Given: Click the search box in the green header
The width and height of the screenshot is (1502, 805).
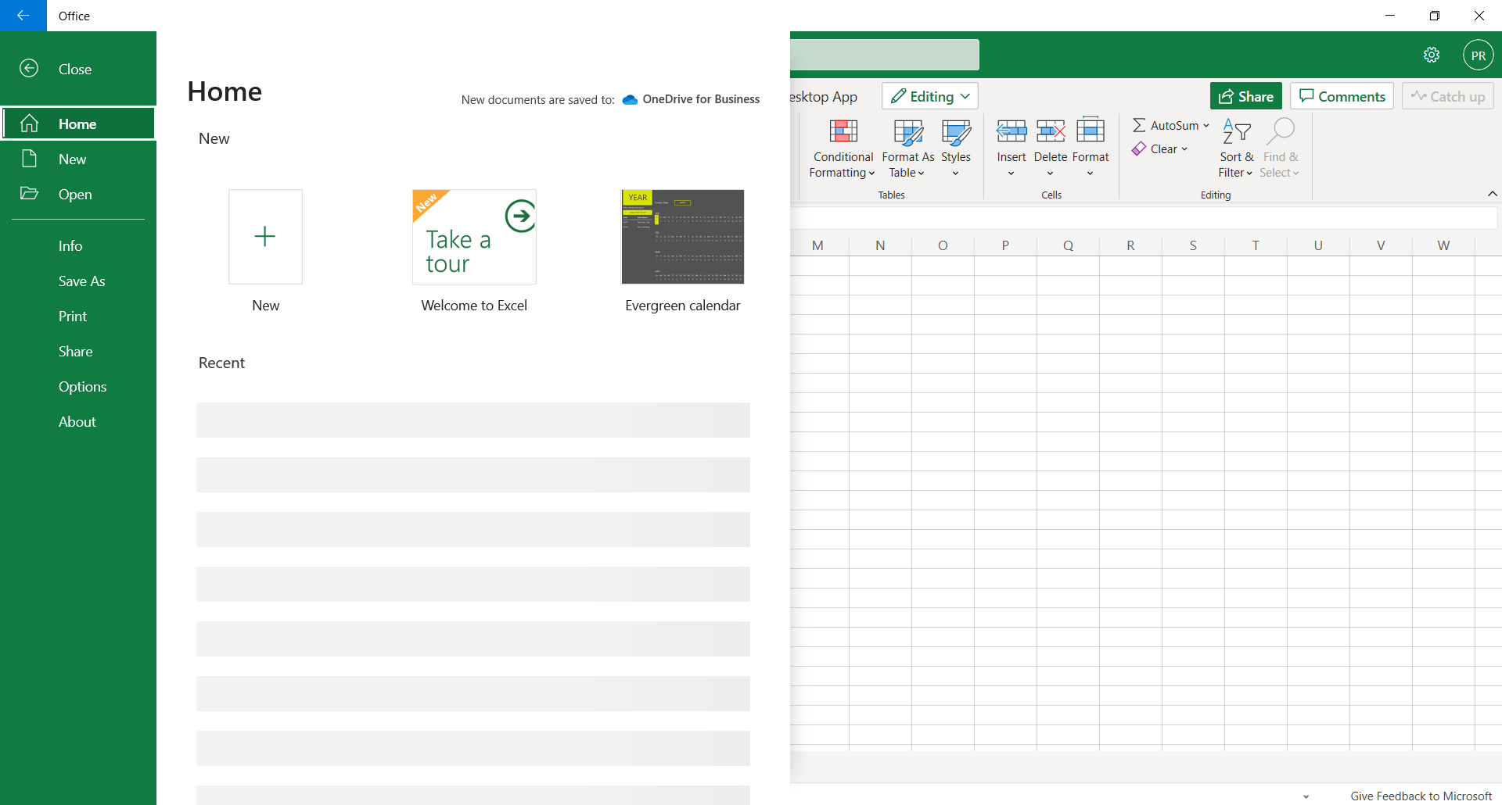Looking at the screenshot, I should click(x=884, y=55).
